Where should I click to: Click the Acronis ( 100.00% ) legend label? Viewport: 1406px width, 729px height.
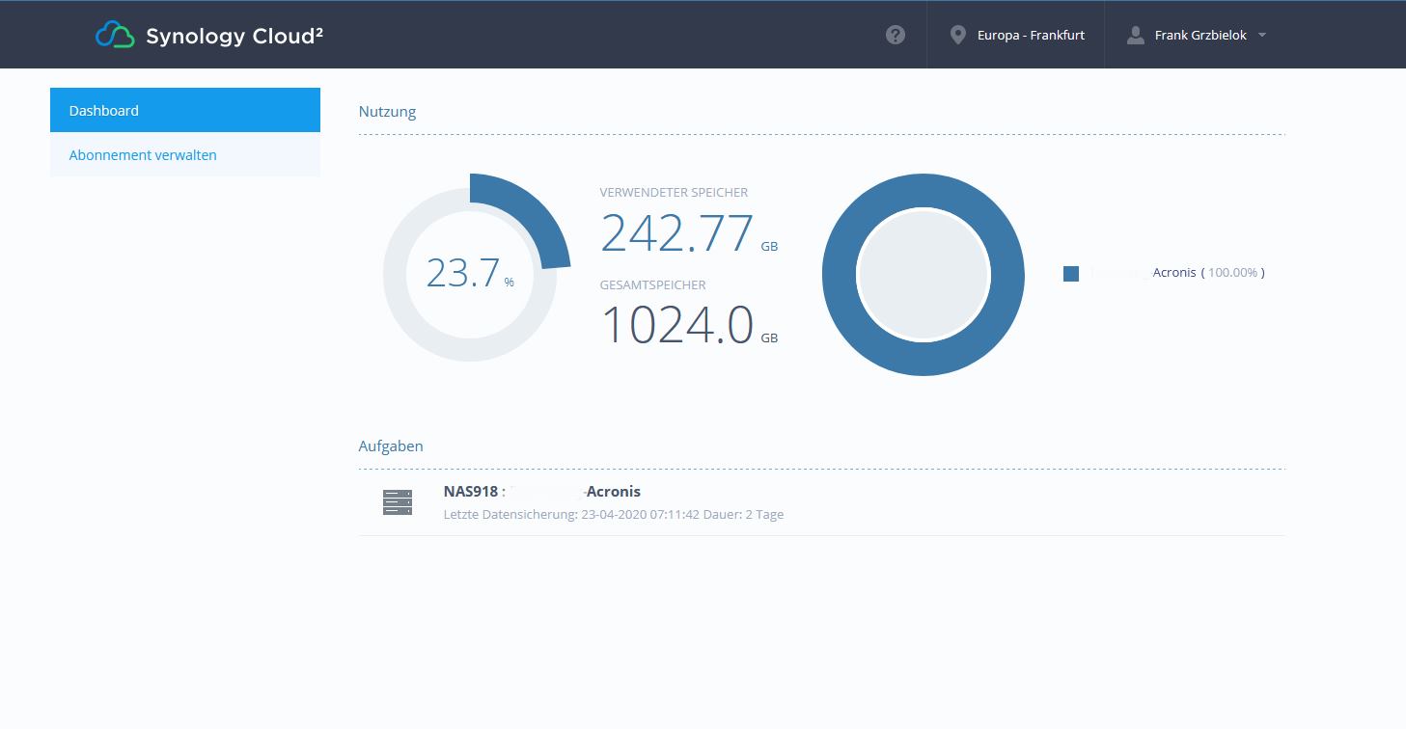tap(1208, 273)
